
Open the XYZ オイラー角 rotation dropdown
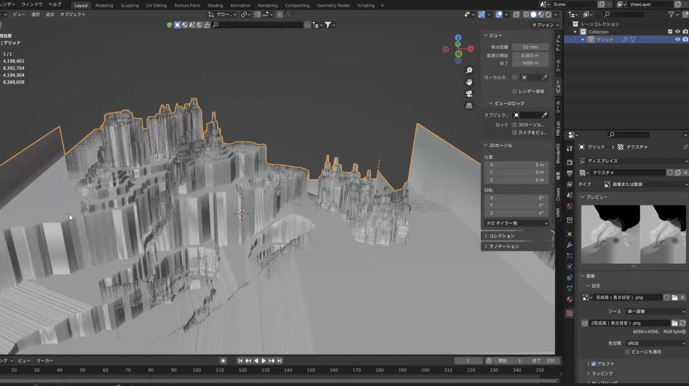(517, 223)
